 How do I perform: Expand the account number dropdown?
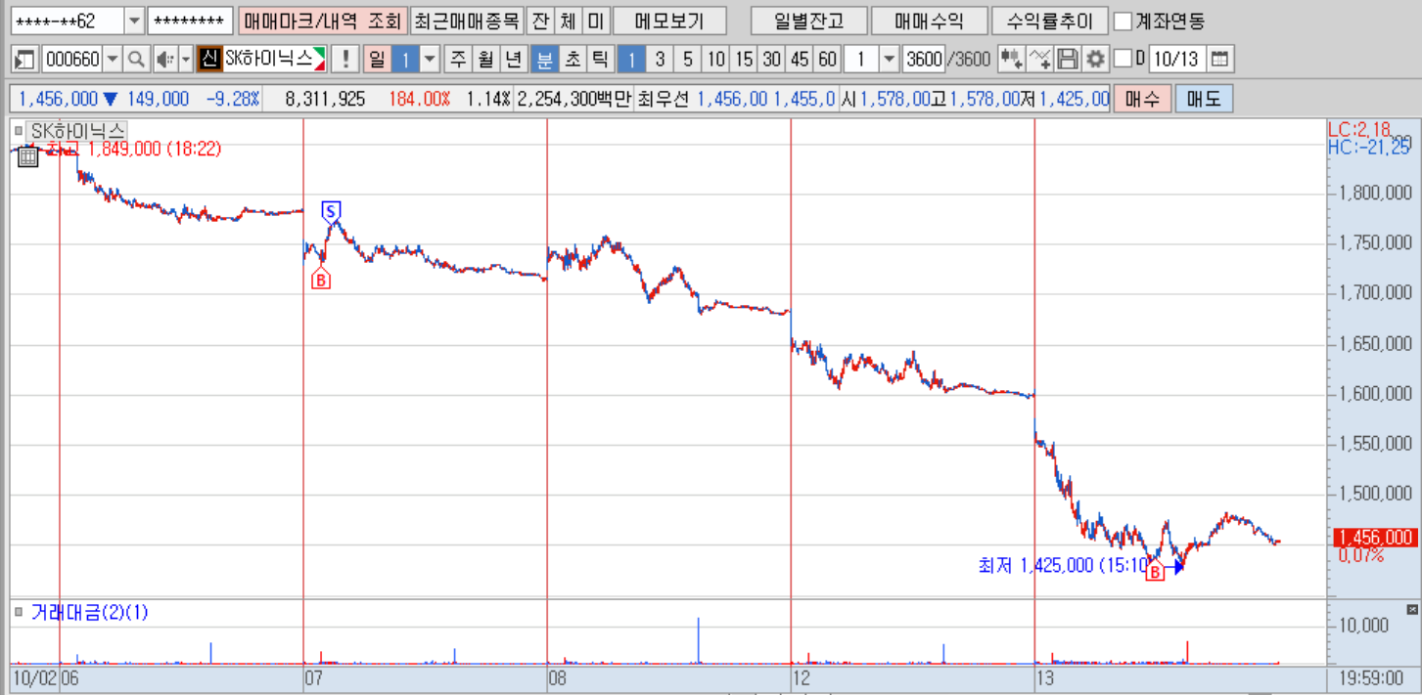(134, 21)
